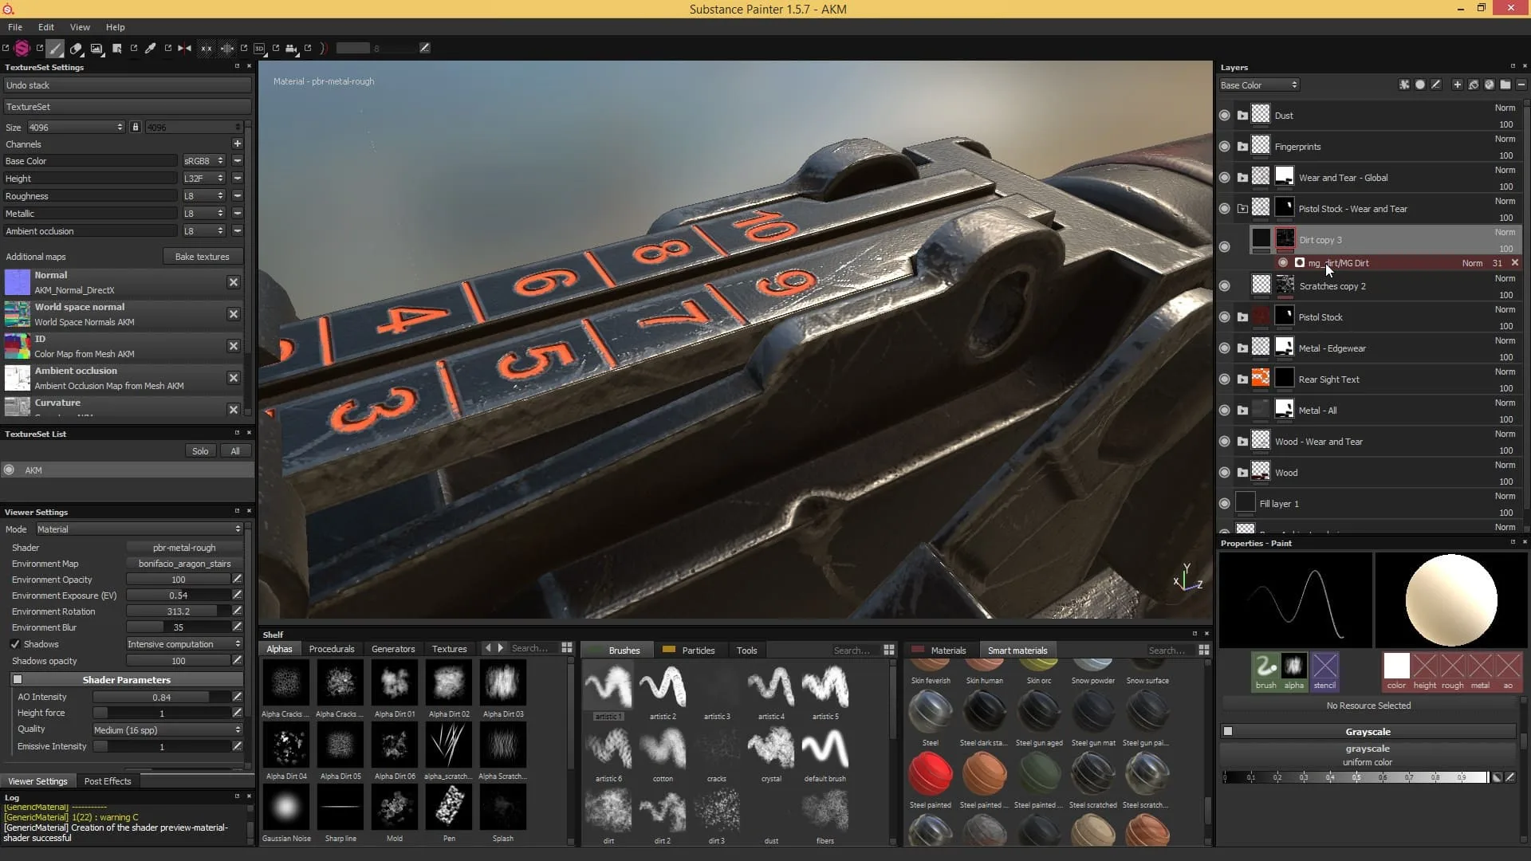
Task: Click the Solo button in TextureSet List
Action: click(x=199, y=450)
